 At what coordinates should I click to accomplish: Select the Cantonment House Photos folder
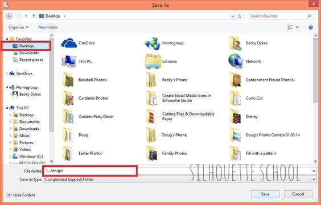click(x=262, y=80)
